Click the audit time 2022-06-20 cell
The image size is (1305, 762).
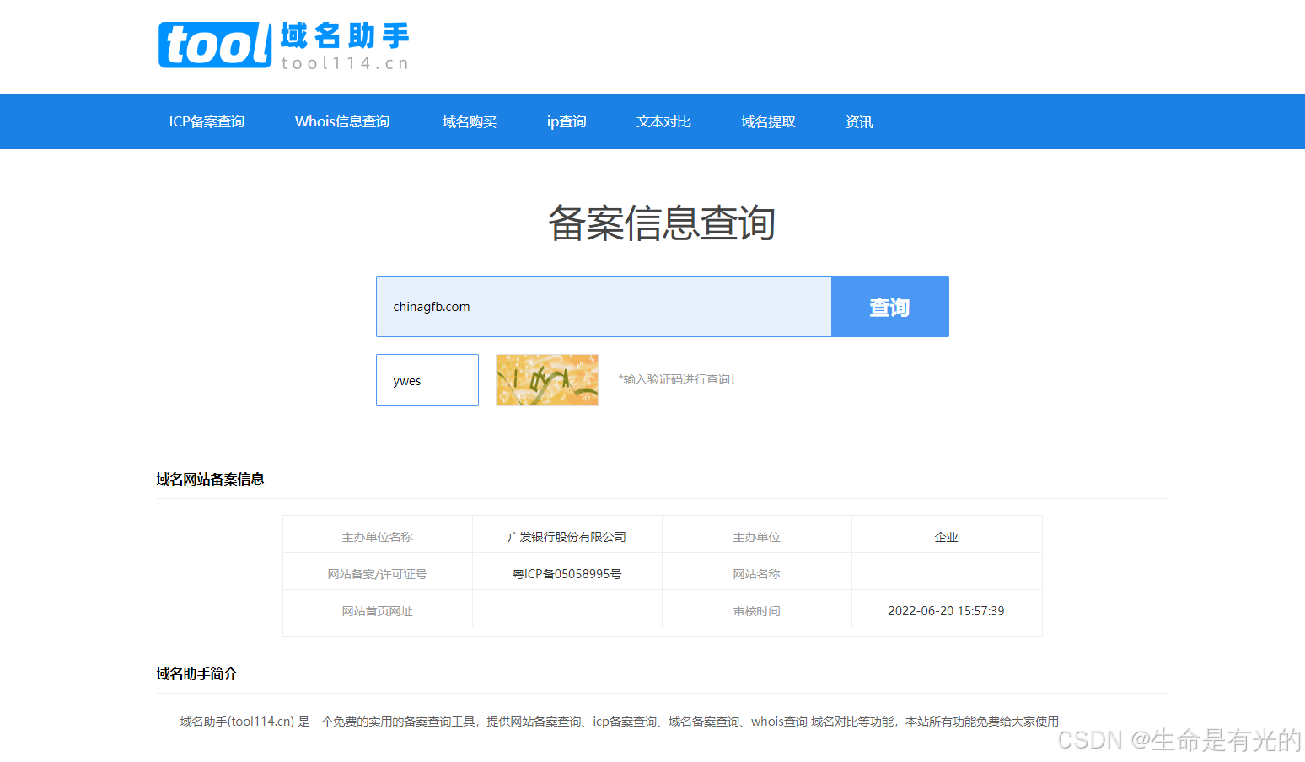coord(946,610)
